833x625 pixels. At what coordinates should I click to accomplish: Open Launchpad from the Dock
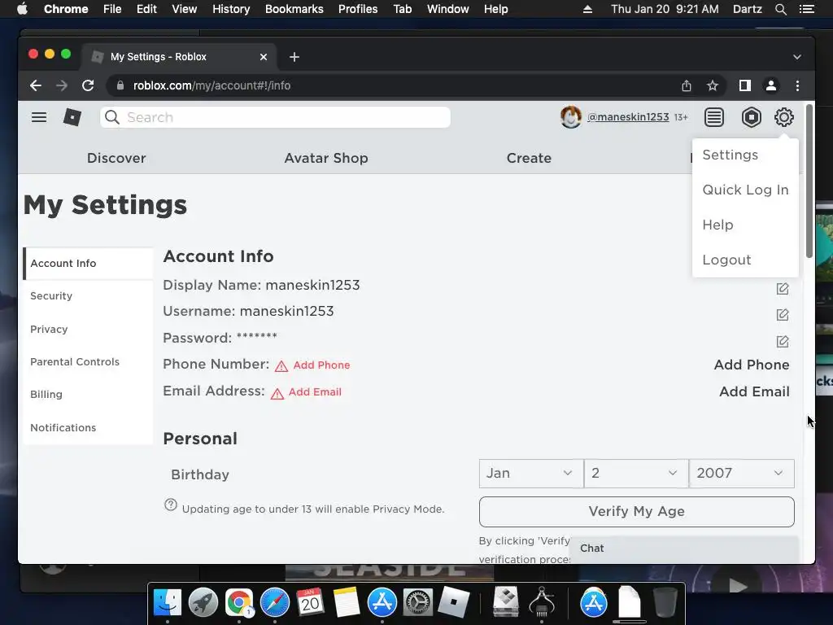[203, 603]
